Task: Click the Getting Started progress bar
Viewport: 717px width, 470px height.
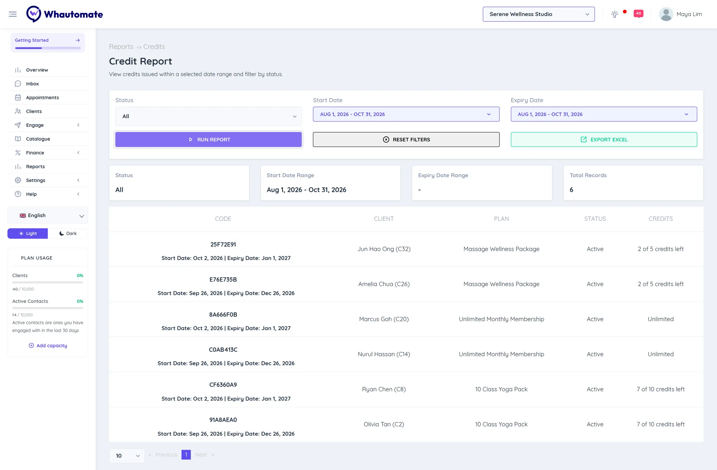Action: [48, 48]
